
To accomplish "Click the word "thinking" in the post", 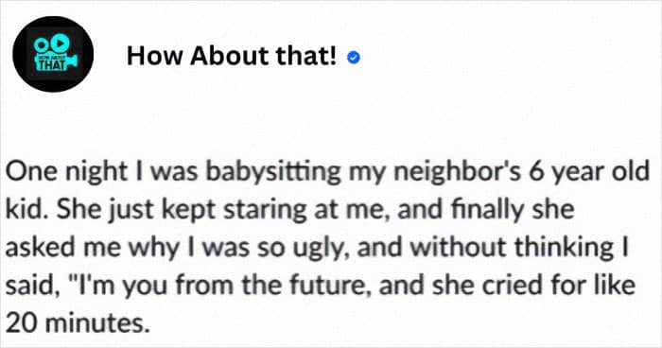I will [564, 247].
